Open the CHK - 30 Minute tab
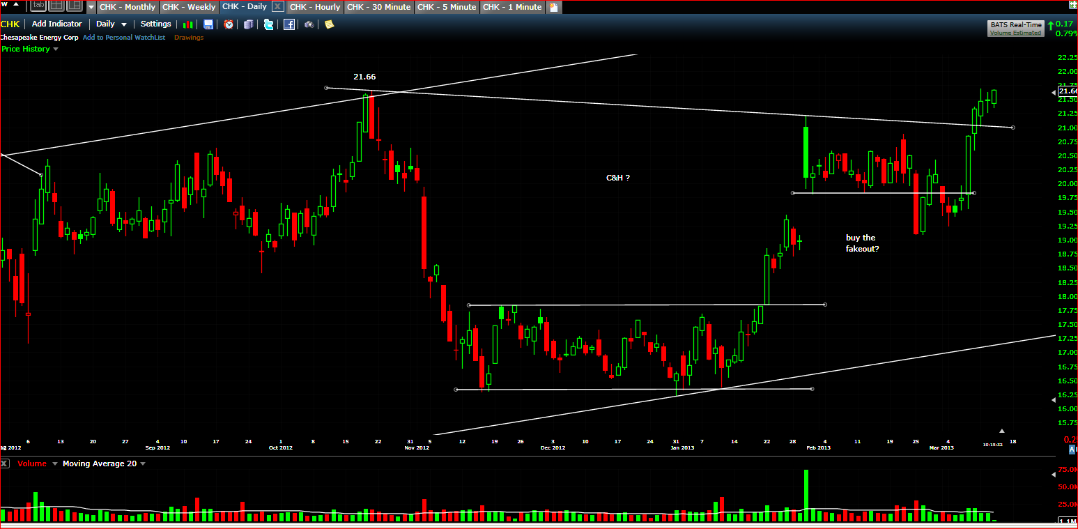1078x529 pixels. [x=379, y=7]
